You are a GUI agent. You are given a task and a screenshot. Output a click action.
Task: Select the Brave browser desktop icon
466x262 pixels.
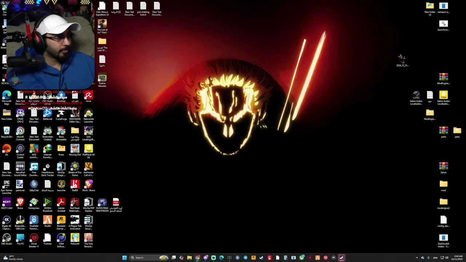20,204
